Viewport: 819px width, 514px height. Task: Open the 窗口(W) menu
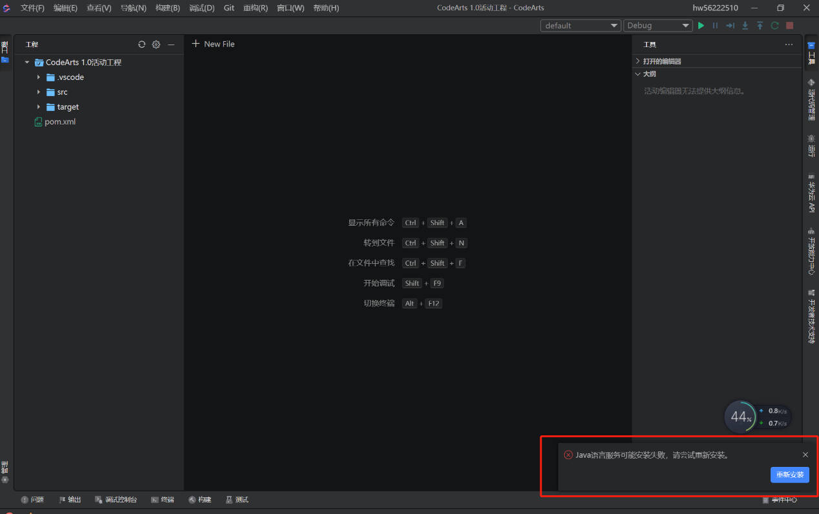click(x=290, y=8)
